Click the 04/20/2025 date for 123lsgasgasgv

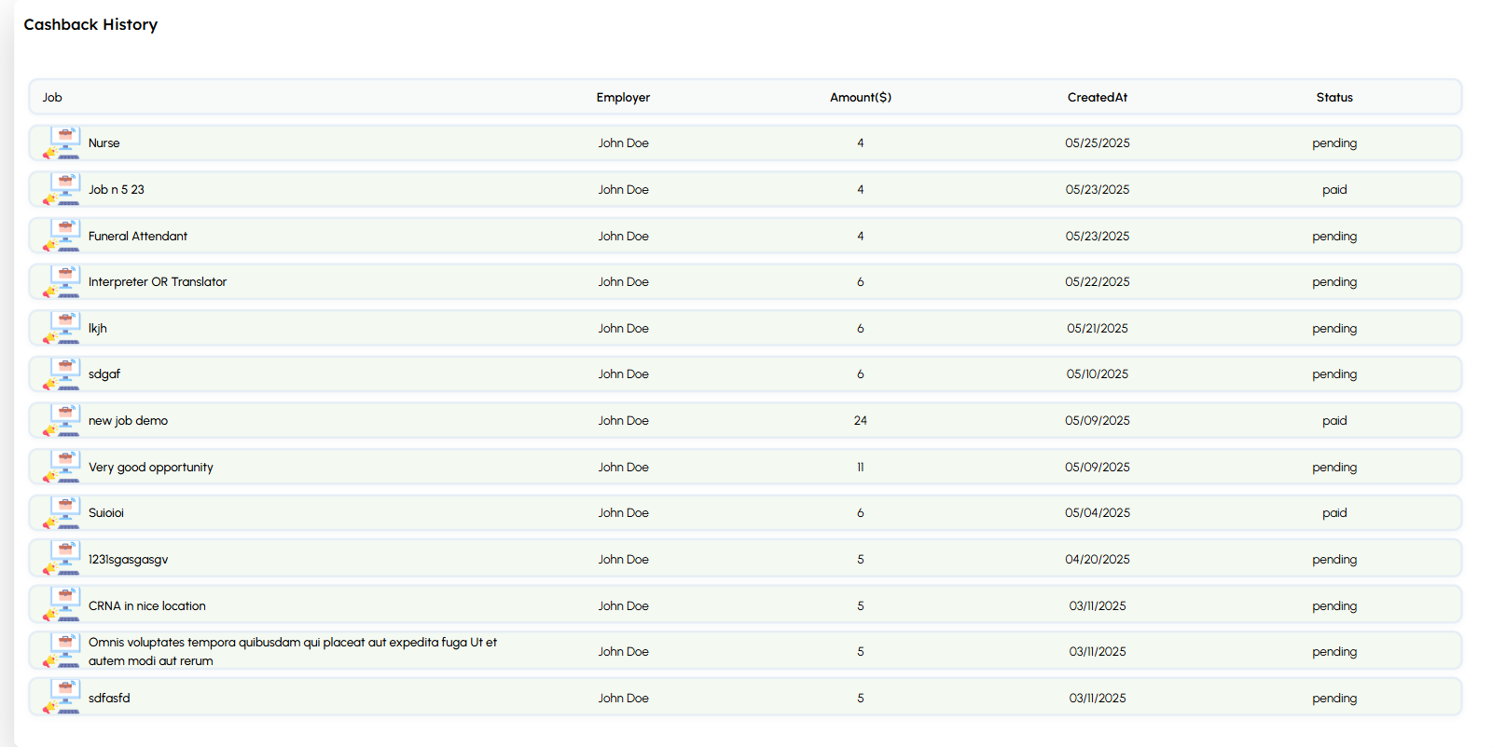[x=1097, y=560]
